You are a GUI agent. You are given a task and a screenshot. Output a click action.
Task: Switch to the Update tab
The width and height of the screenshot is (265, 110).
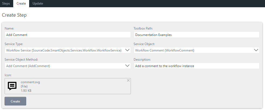coord(38,3)
